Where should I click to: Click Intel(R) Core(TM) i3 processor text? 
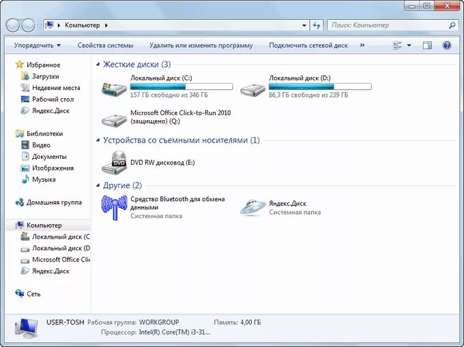(175, 332)
